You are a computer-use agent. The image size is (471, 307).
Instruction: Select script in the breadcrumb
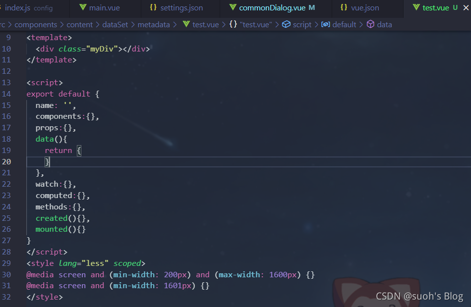302,25
